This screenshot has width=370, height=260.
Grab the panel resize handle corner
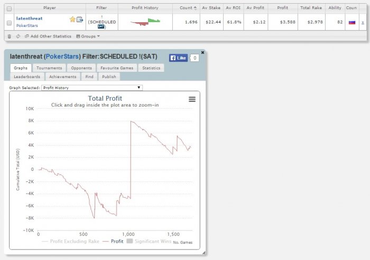pyautogui.click(x=204, y=253)
